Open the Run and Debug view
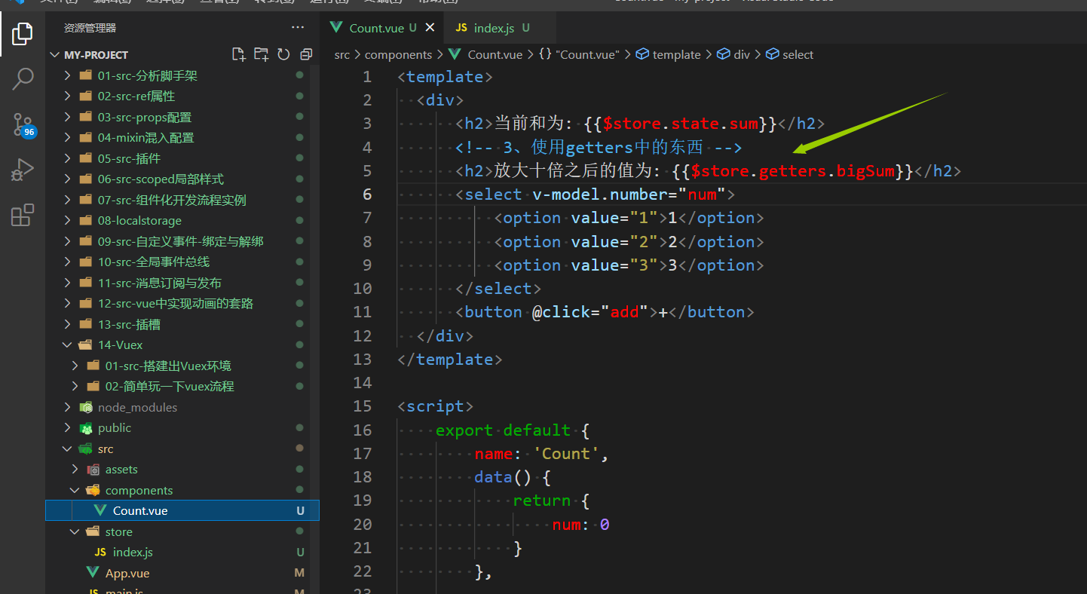This screenshot has width=1087, height=594. pos(23,170)
